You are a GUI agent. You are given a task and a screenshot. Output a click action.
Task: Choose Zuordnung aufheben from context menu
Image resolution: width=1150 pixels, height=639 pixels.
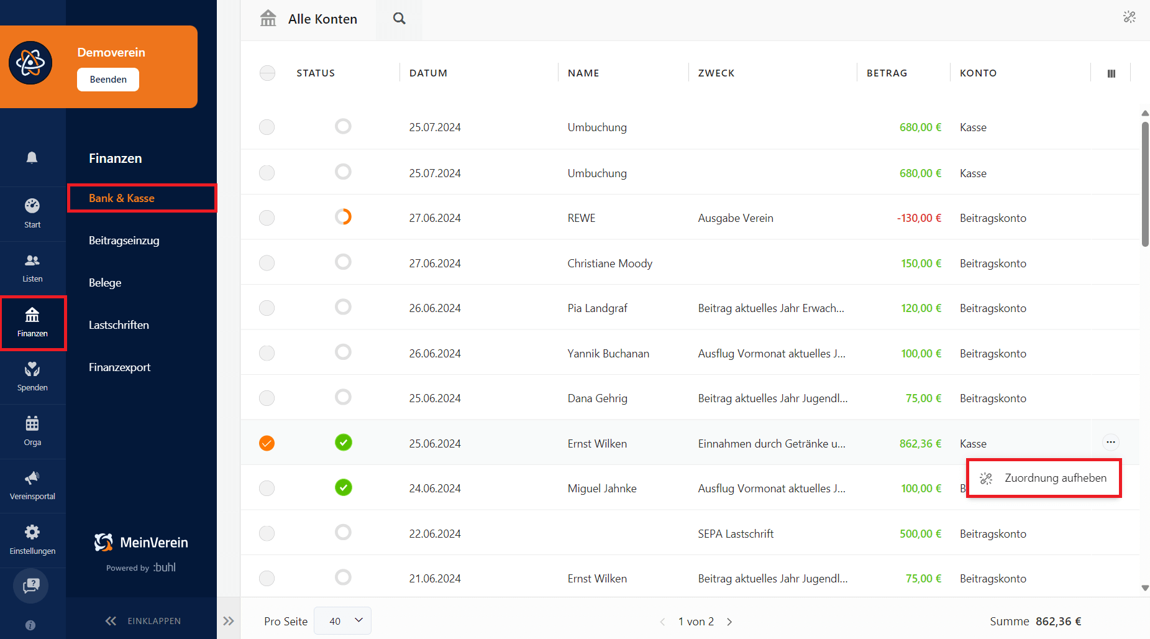click(1044, 478)
